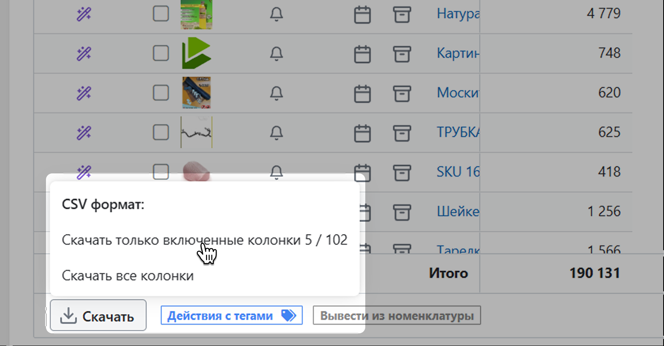This screenshot has width=664, height=346.
Task: Click the bell notification icon in Картин row
Action: [277, 54]
